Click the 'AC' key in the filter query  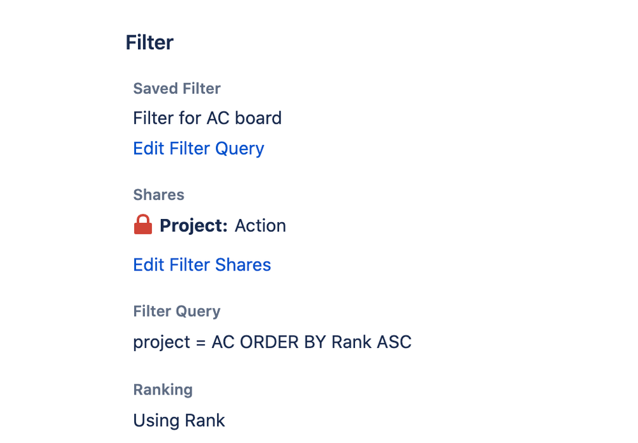click(x=224, y=343)
